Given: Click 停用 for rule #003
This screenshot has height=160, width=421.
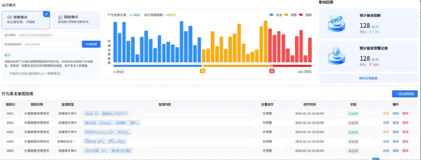Looking at the screenshot, I should [386, 132].
